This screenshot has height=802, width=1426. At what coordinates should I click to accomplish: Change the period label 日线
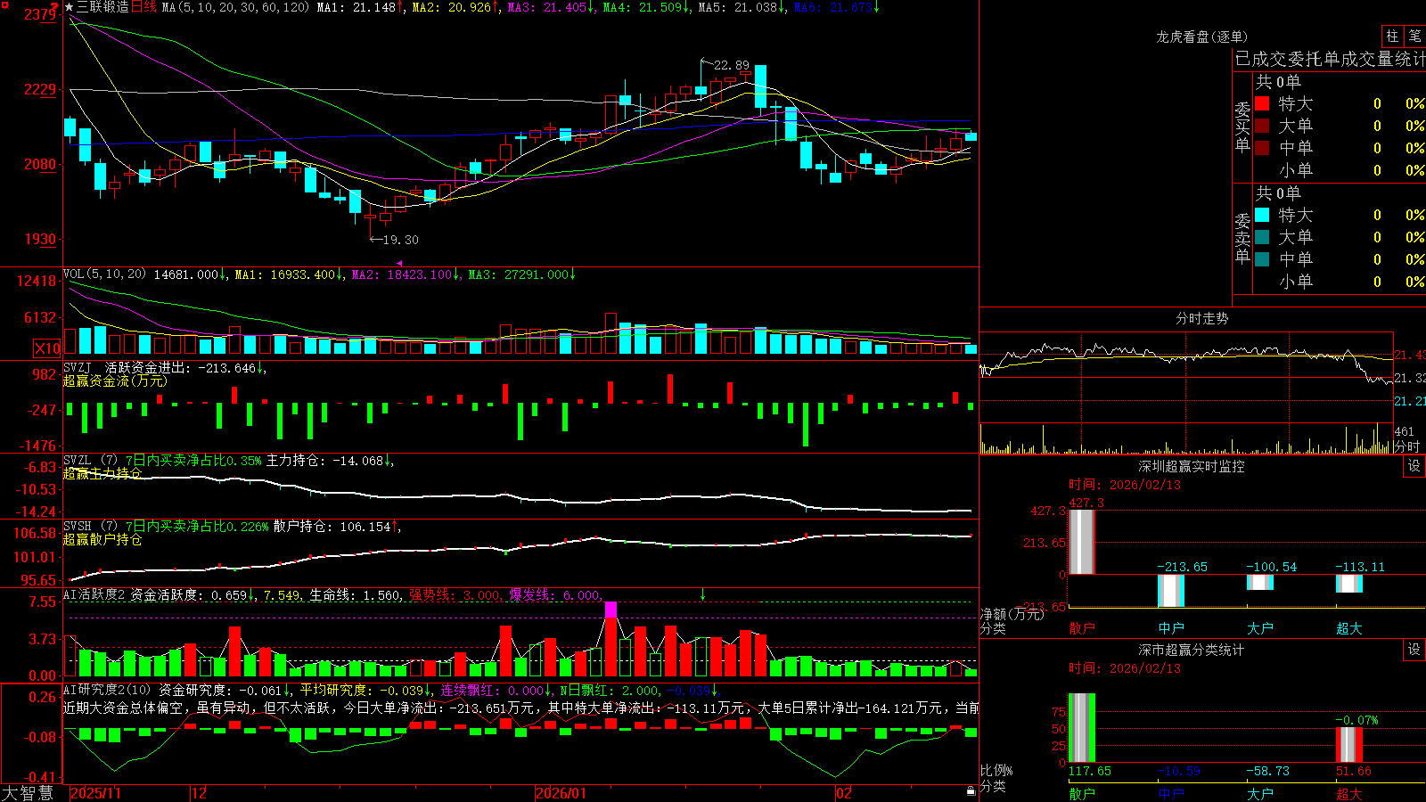(x=143, y=7)
